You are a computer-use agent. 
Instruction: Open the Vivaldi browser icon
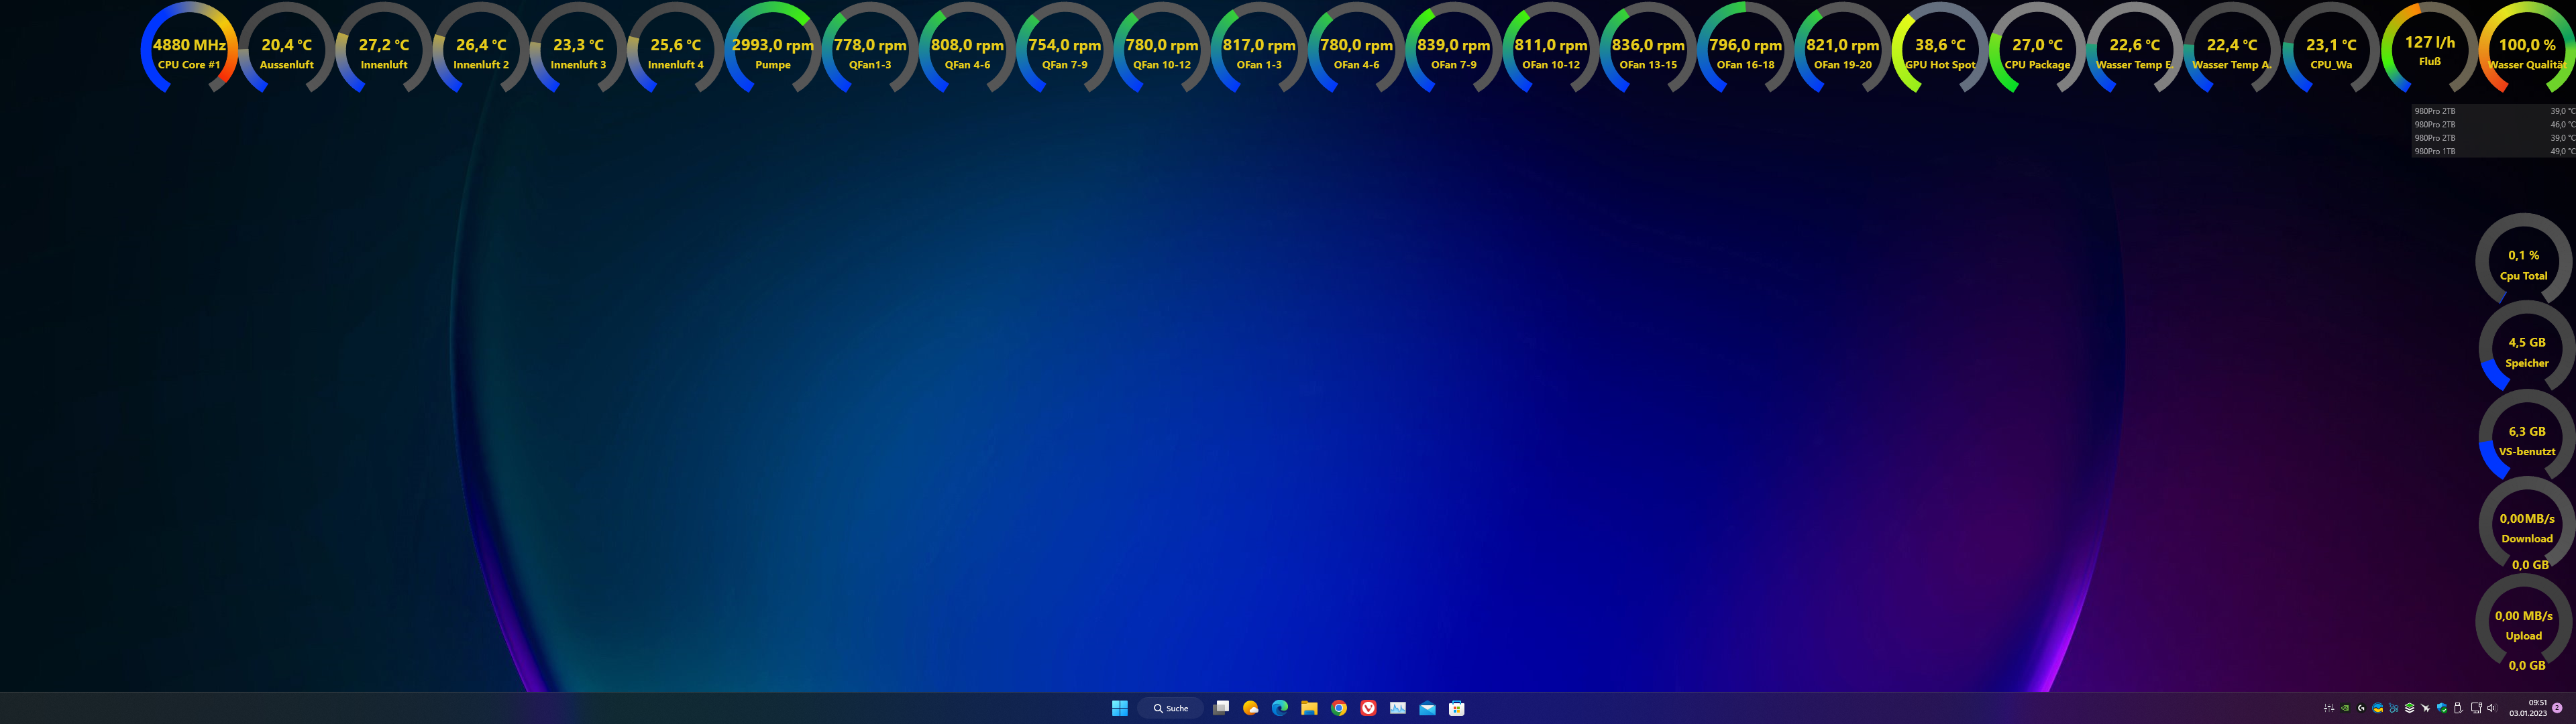point(1368,708)
